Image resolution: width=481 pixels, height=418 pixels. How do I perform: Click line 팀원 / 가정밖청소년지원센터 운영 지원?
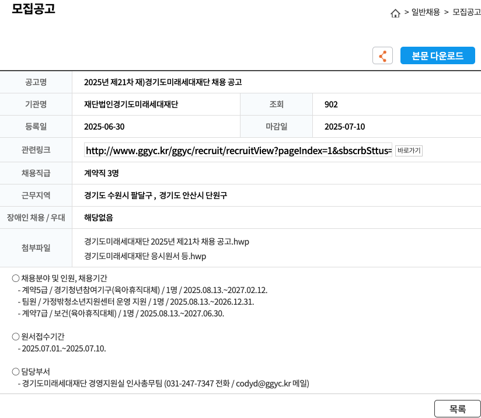tap(136, 302)
